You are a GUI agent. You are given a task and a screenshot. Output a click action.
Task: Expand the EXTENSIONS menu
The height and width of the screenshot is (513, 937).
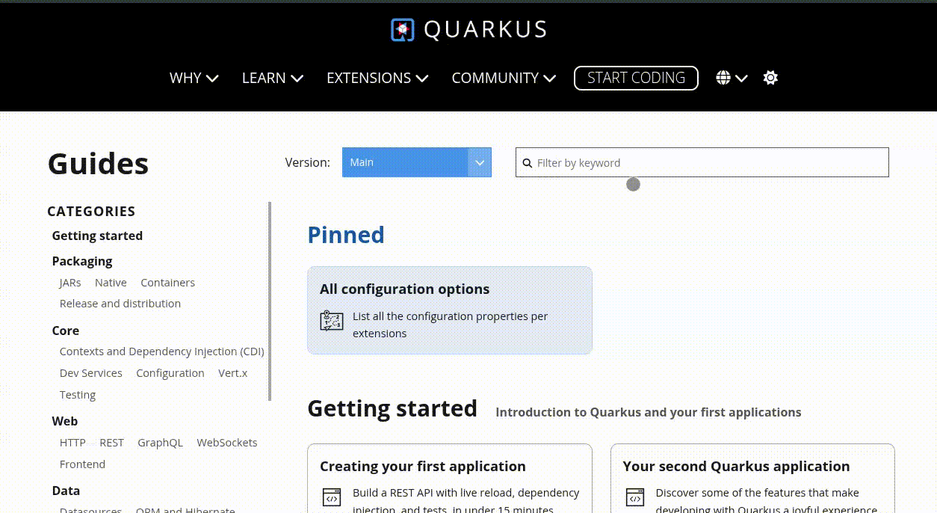[377, 78]
